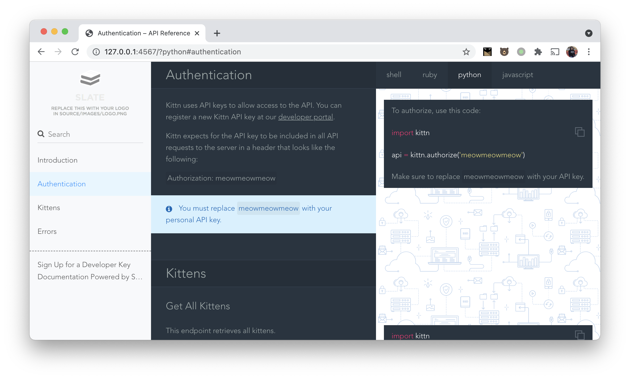
Task: Click the site information icon
Action: pyautogui.click(x=96, y=52)
